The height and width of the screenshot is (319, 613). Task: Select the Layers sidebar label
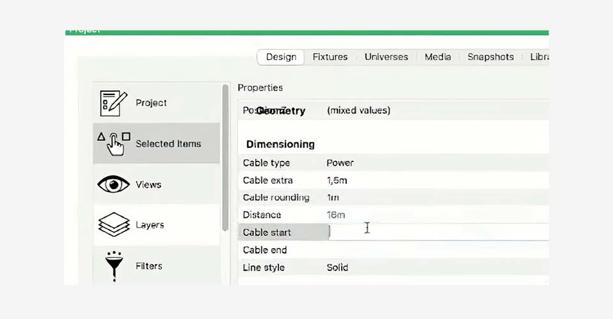[149, 225]
